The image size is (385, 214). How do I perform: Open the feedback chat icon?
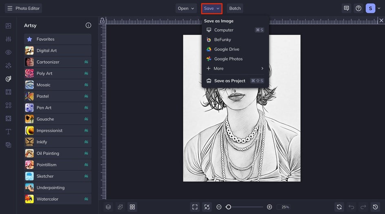point(346,8)
